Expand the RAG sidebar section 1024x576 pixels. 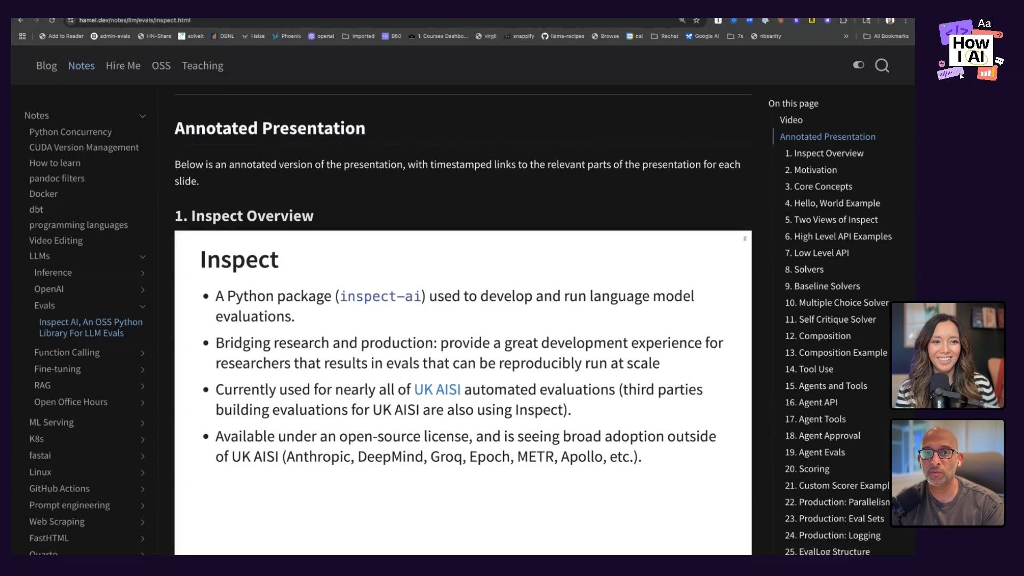(142, 386)
